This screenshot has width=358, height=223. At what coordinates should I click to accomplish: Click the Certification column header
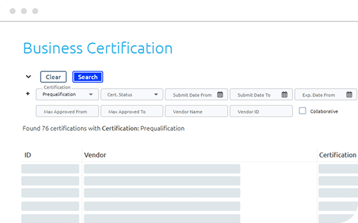pyautogui.click(x=337, y=155)
